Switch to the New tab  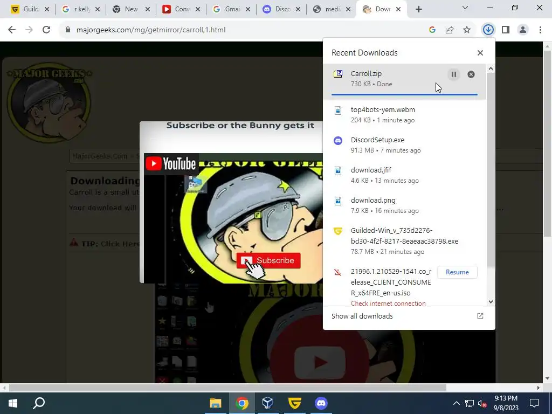[x=131, y=10]
